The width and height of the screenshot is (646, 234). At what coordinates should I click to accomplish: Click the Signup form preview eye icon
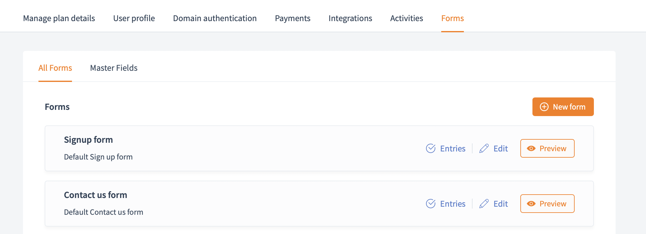click(531, 148)
